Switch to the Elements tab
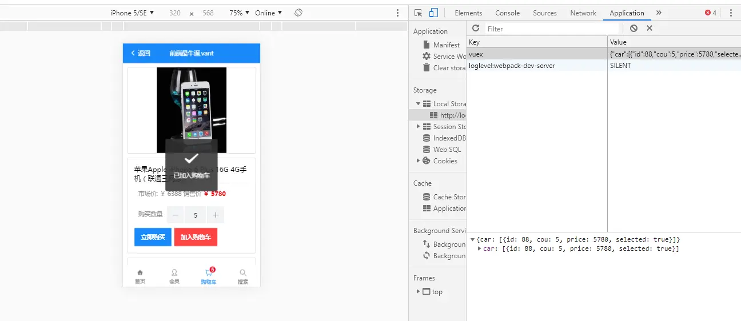 pyautogui.click(x=468, y=13)
